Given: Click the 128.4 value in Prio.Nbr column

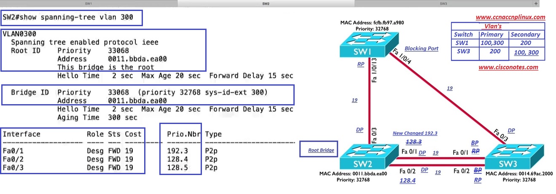Looking at the screenshot, I should [x=177, y=159].
